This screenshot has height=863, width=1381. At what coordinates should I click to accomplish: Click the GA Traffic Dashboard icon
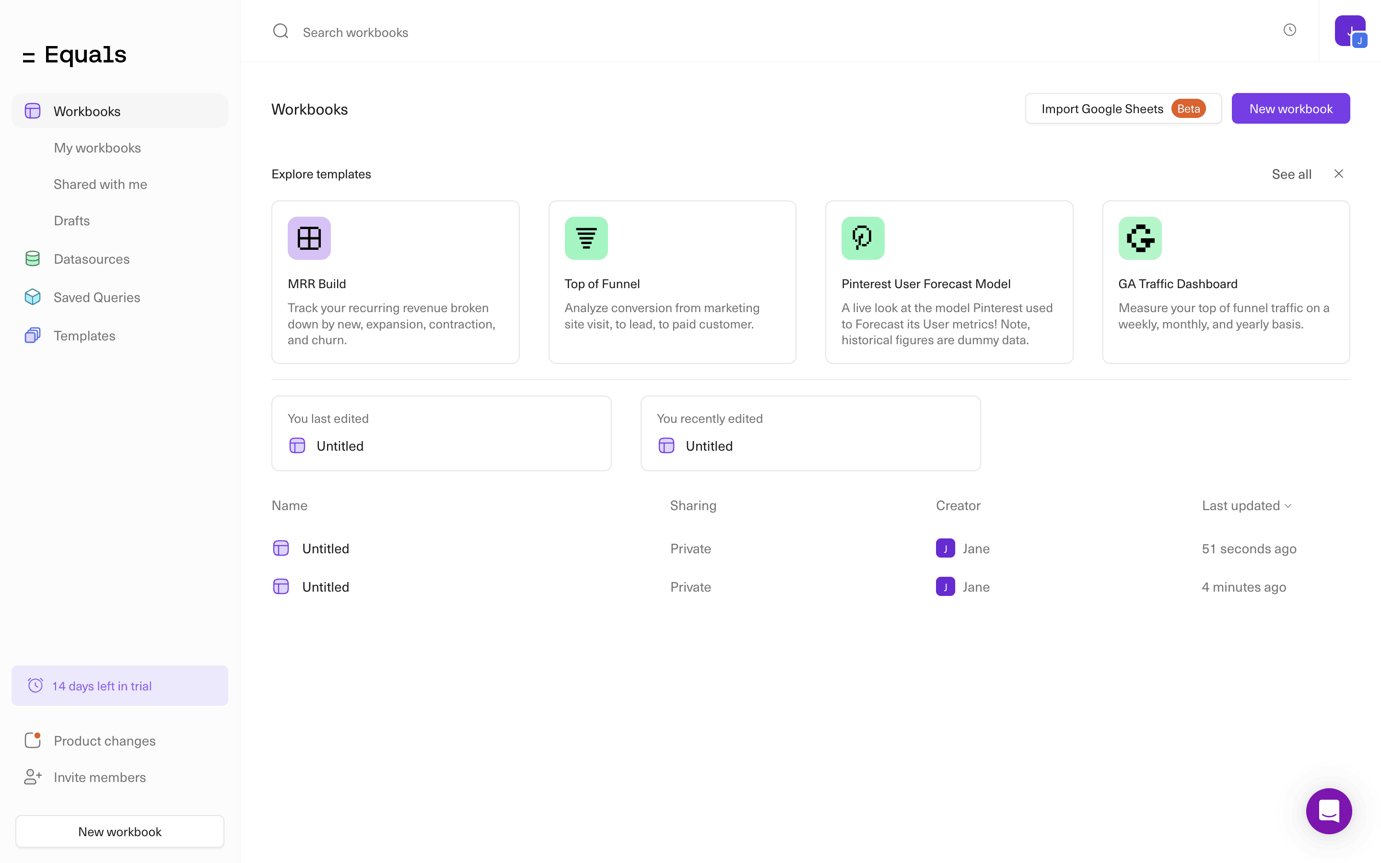tap(1139, 238)
